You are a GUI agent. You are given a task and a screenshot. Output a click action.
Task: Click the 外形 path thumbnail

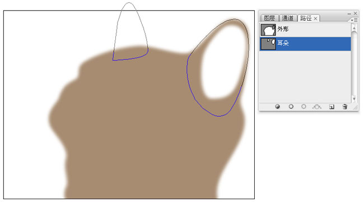(x=268, y=30)
